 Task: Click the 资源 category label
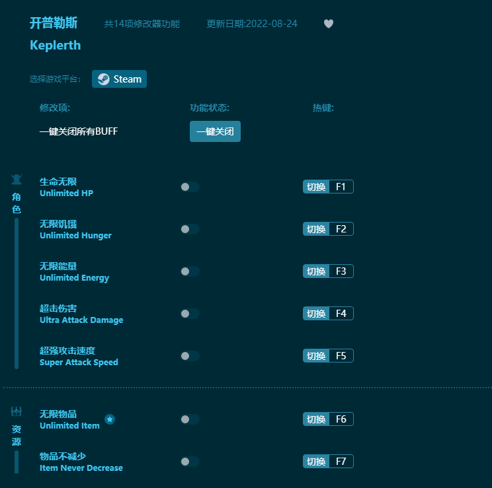click(17, 435)
